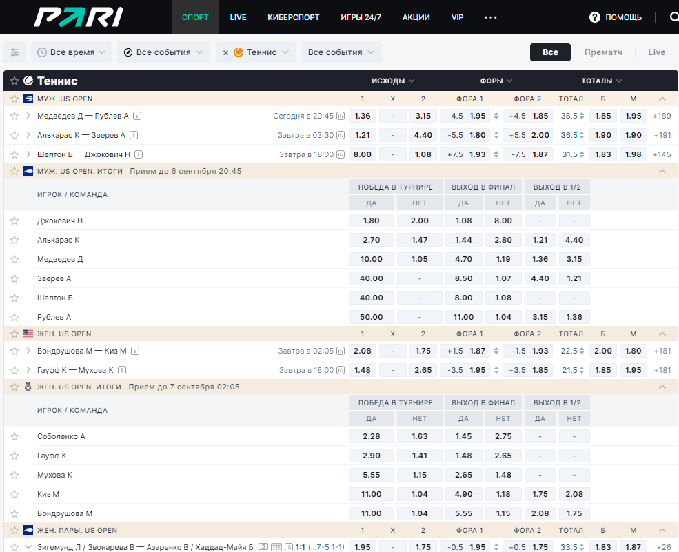Favorite the ЖЕН. US OPEN league star

click(x=14, y=334)
